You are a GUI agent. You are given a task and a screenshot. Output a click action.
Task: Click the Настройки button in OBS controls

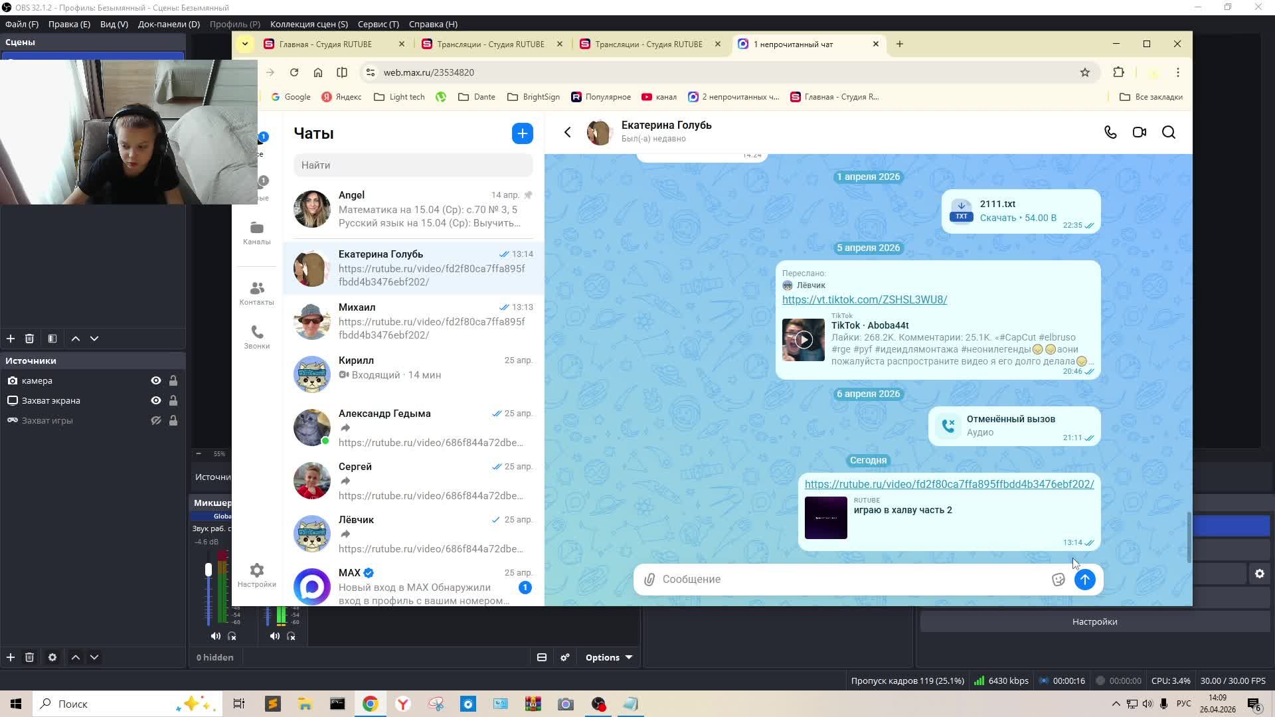pyautogui.click(x=1094, y=621)
